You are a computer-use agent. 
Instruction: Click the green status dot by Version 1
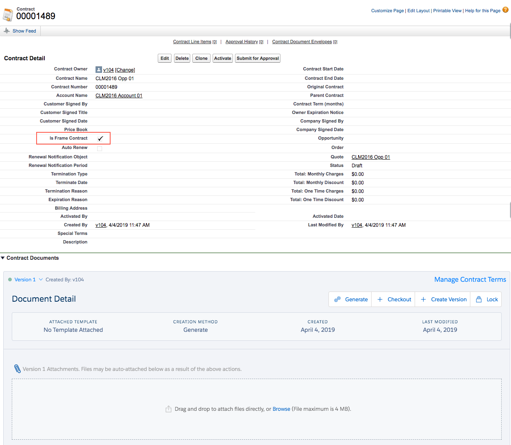coord(10,280)
